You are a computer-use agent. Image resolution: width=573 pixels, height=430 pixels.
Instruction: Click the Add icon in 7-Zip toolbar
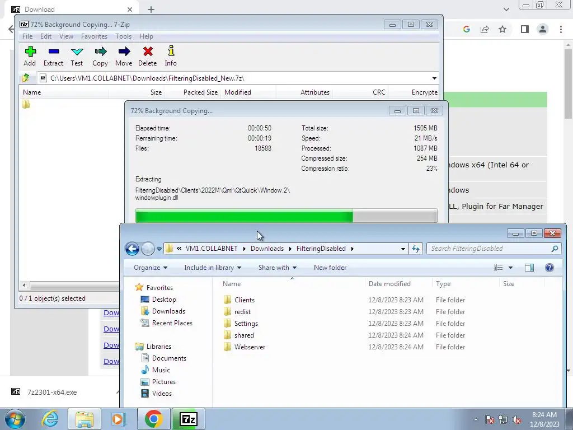pos(30,51)
